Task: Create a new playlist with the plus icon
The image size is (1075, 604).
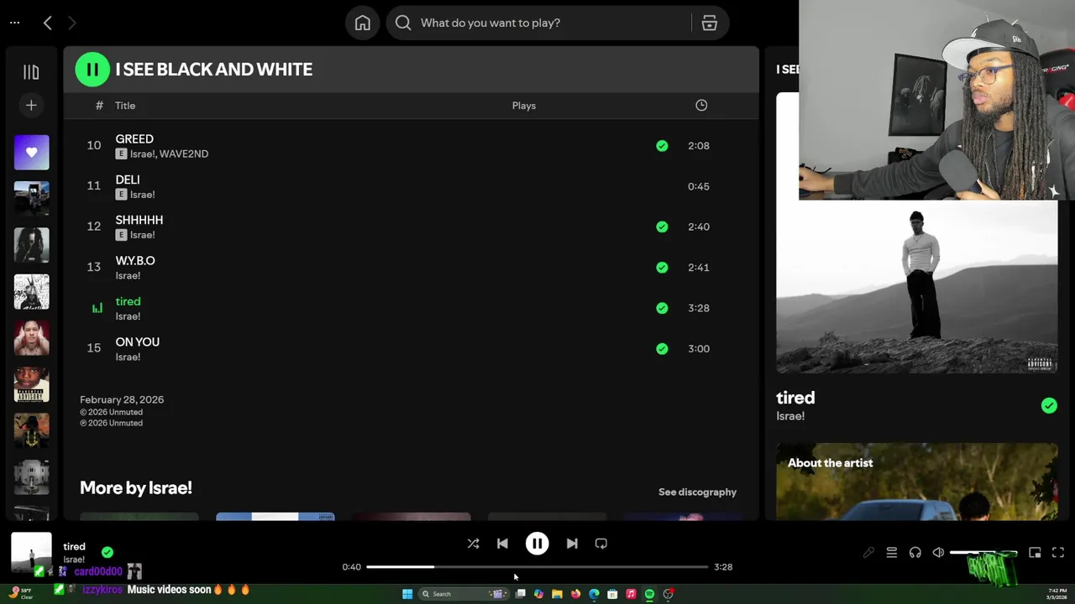Action: (x=31, y=105)
